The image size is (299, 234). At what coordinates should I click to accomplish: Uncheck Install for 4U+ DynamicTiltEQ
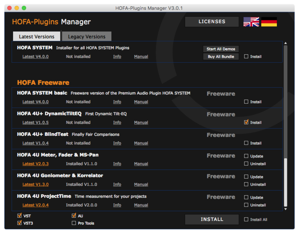[x=246, y=122]
